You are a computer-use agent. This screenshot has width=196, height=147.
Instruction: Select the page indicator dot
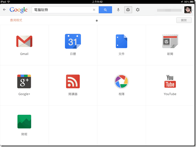pyautogui.click(x=97, y=21)
